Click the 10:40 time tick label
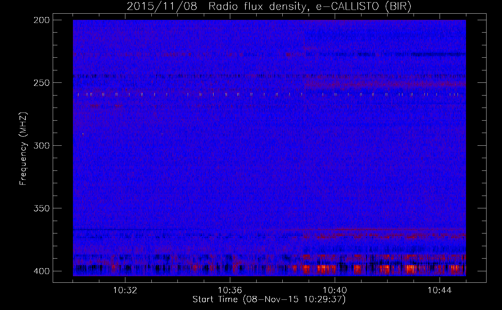502x310 pixels. 335,290
